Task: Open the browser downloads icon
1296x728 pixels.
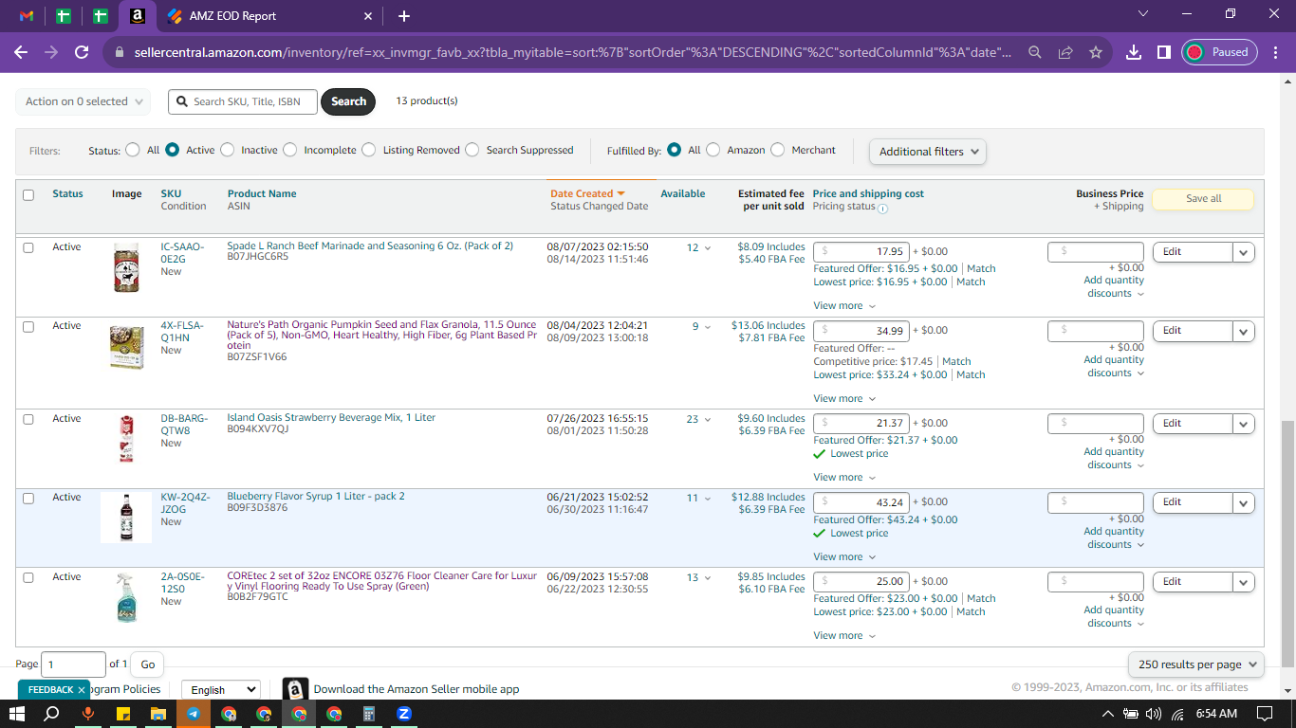Action: click(1134, 53)
